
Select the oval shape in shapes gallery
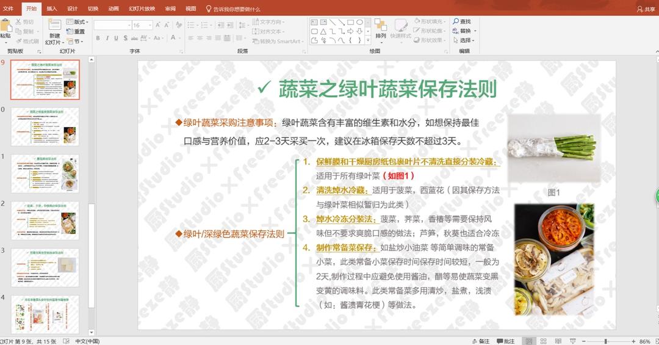[x=359, y=22]
